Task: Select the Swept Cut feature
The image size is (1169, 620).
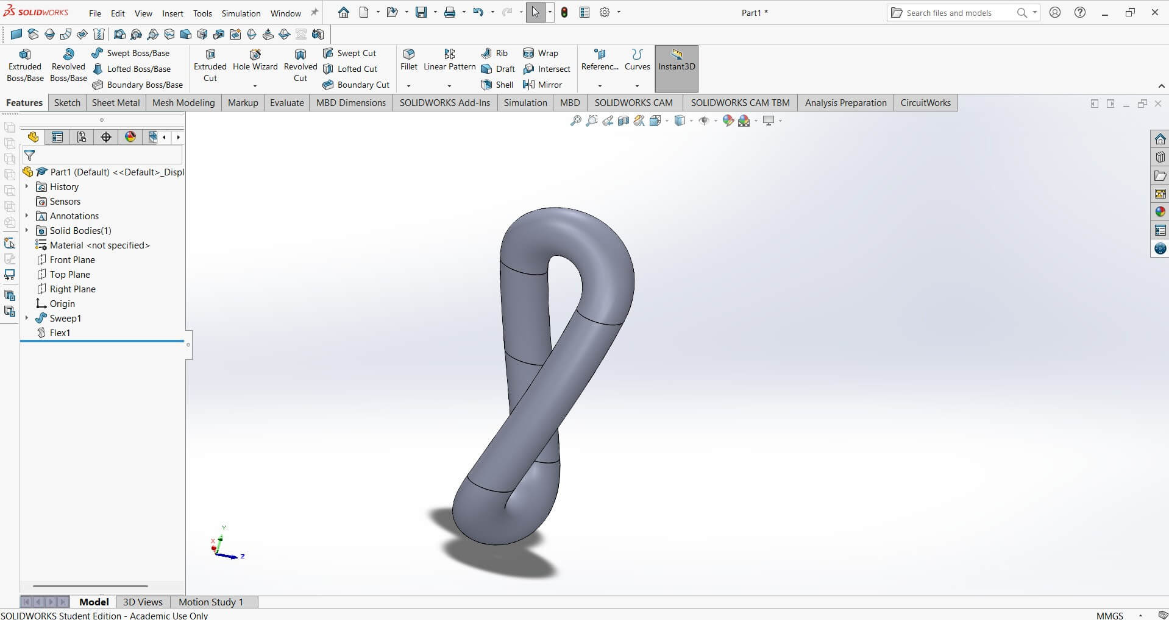Action: [349, 53]
